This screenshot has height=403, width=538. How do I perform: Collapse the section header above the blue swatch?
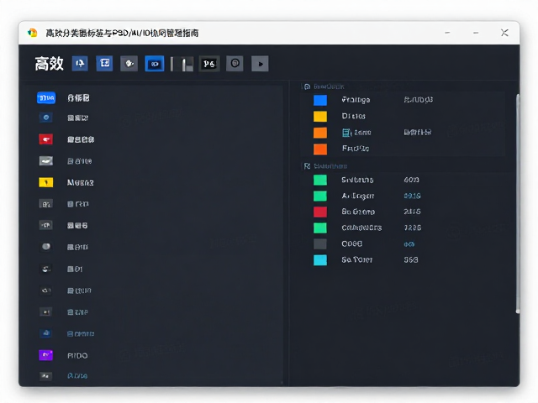coord(324,86)
